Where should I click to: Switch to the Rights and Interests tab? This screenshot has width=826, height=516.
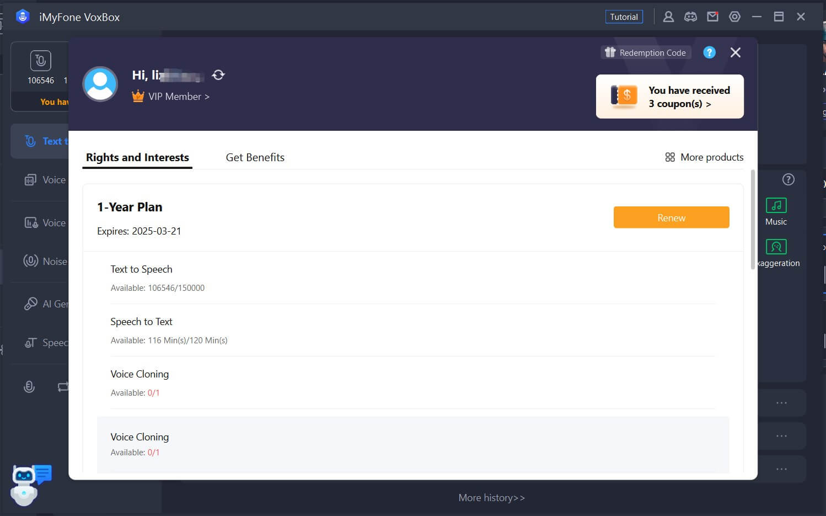point(137,157)
